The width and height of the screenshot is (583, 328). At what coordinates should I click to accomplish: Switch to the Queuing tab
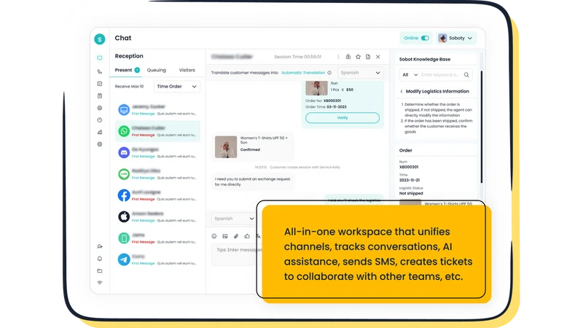156,70
